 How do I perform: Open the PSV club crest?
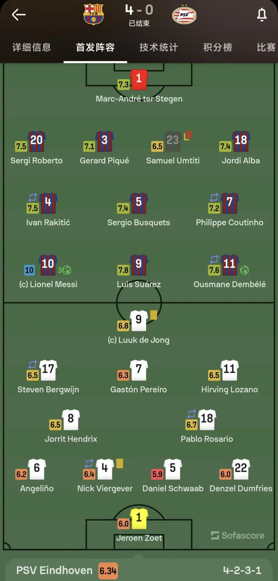184,15
